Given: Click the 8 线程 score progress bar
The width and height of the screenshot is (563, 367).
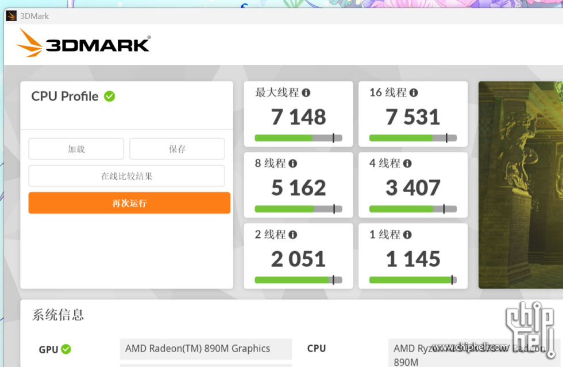Looking at the screenshot, I should pyautogui.click(x=298, y=209).
